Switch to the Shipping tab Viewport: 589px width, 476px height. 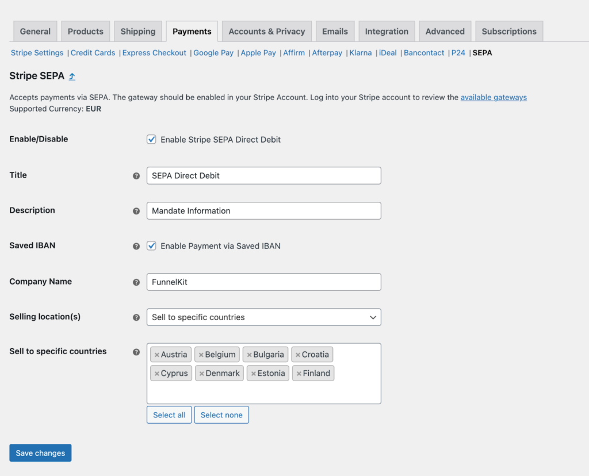(x=137, y=31)
